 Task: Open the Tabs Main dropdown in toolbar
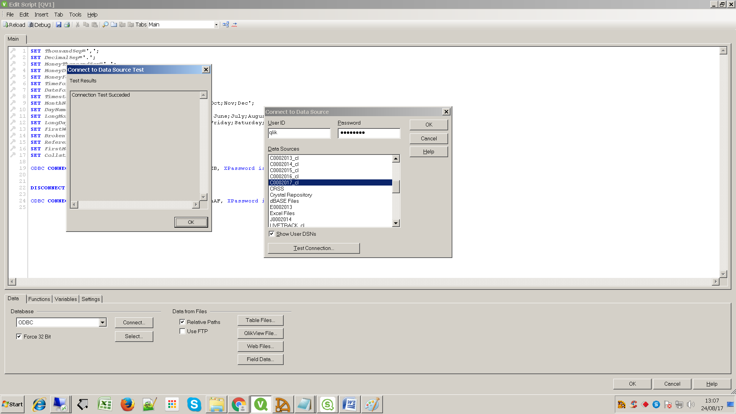(216, 25)
